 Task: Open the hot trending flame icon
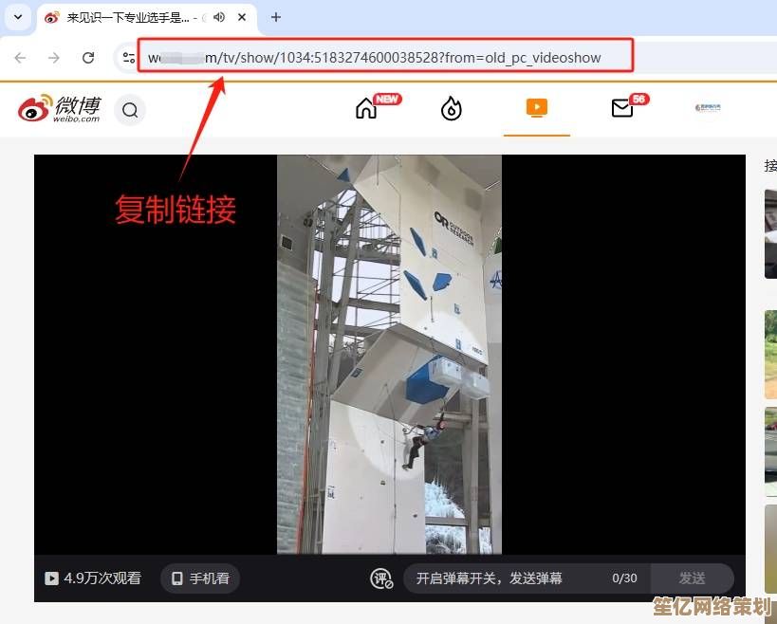coord(452,109)
